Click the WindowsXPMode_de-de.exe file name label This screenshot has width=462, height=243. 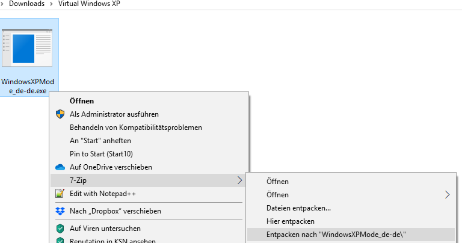[28, 86]
